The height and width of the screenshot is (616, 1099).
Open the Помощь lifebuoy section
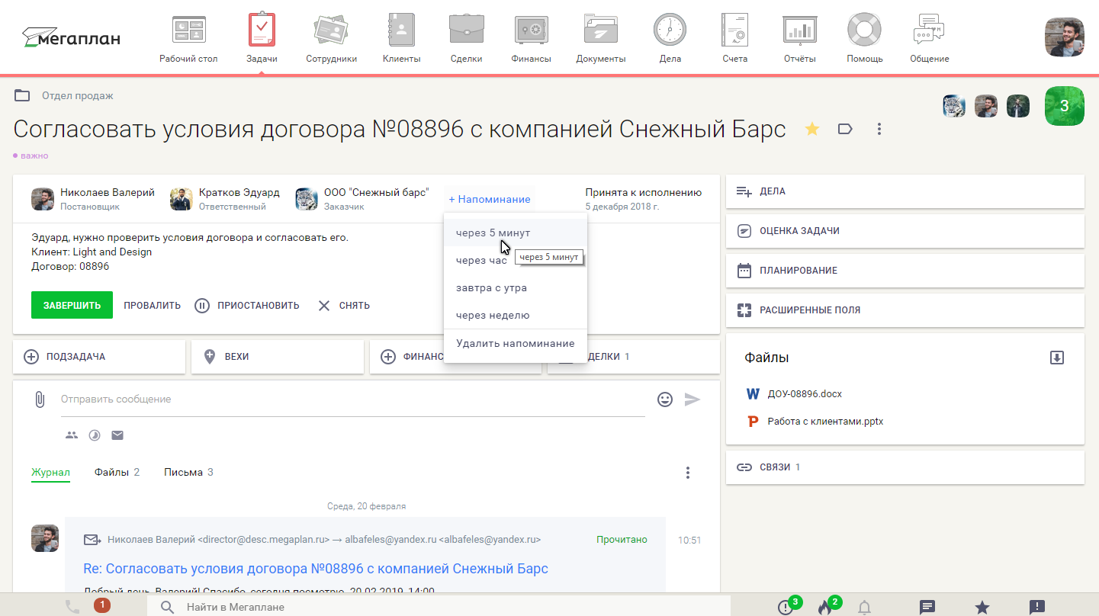pos(865,38)
